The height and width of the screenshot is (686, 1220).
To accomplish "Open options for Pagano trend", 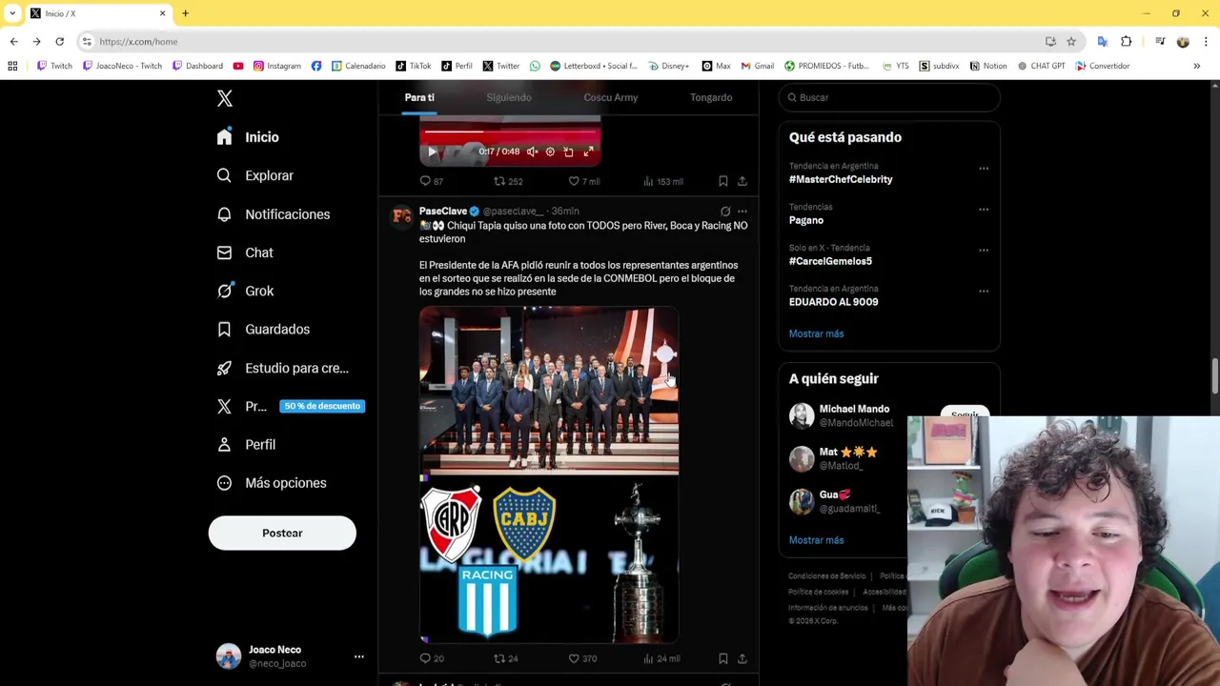I will pyautogui.click(x=984, y=210).
